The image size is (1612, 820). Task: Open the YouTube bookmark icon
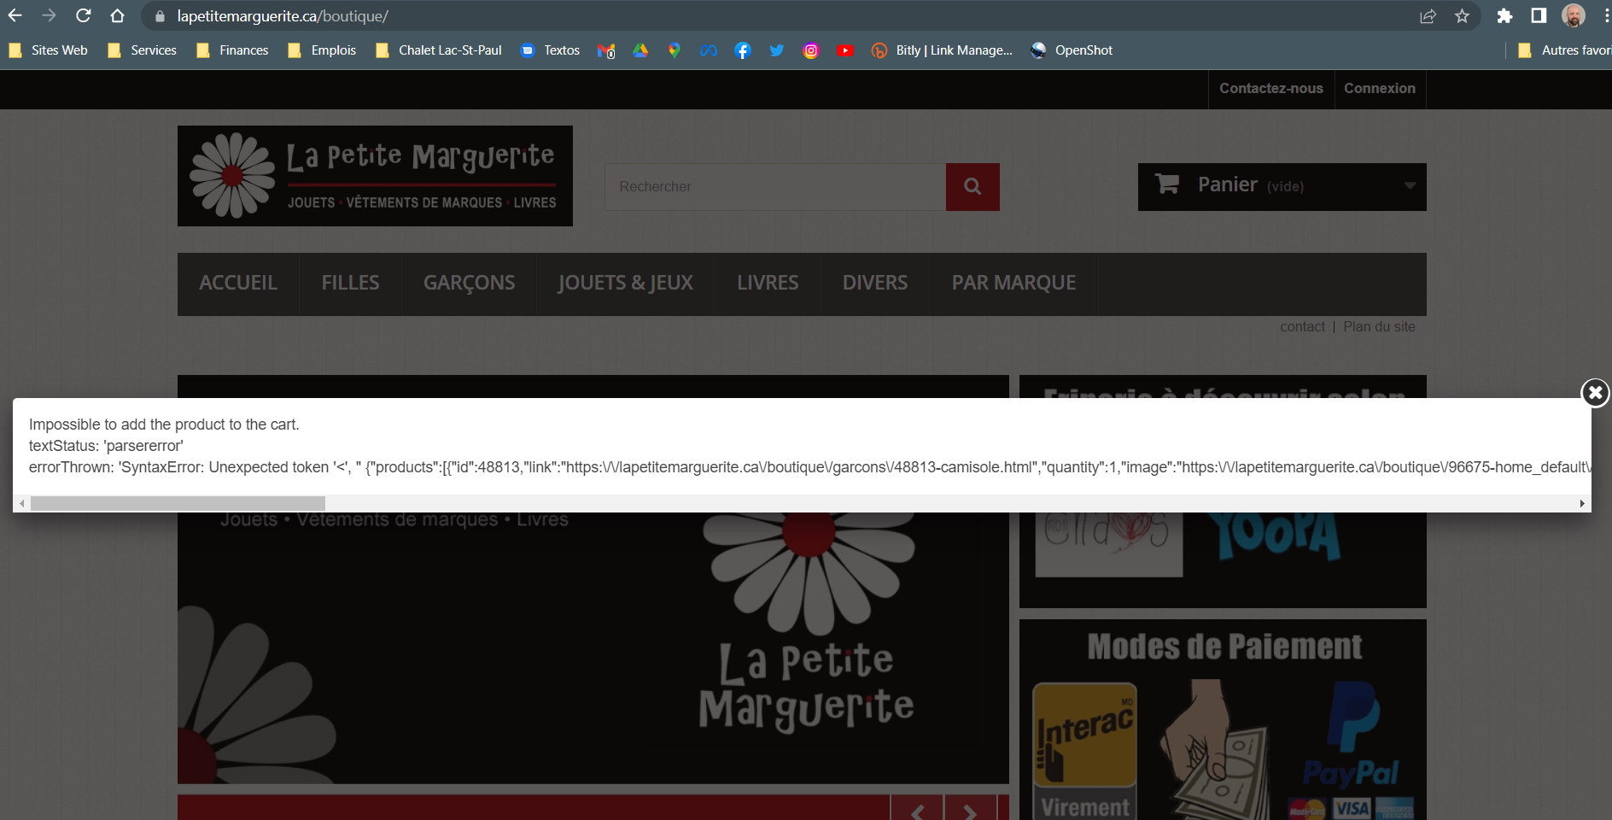845,50
